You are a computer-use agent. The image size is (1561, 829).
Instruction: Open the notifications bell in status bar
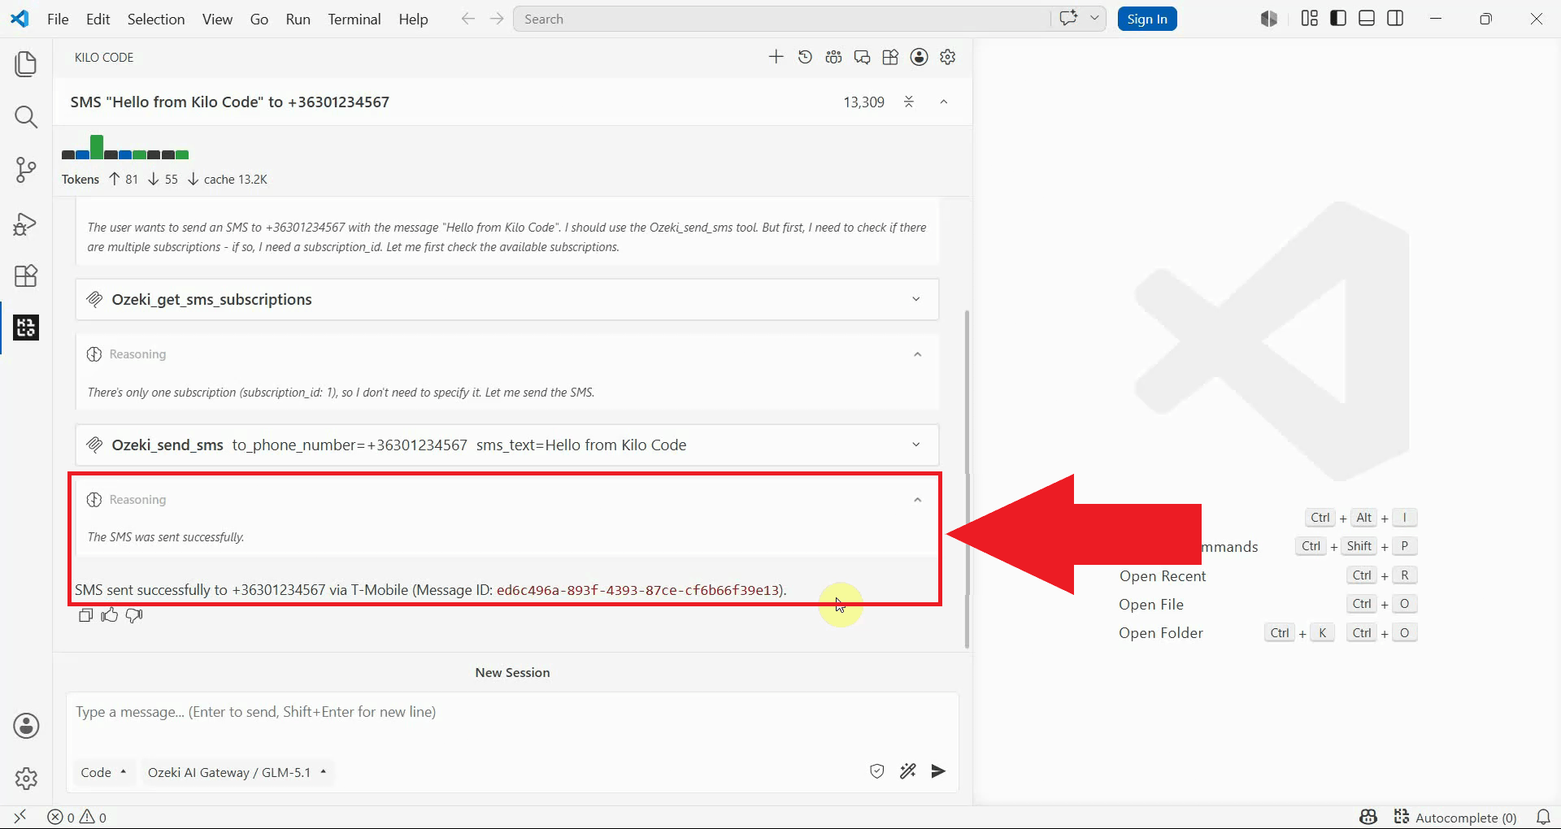click(1543, 817)
